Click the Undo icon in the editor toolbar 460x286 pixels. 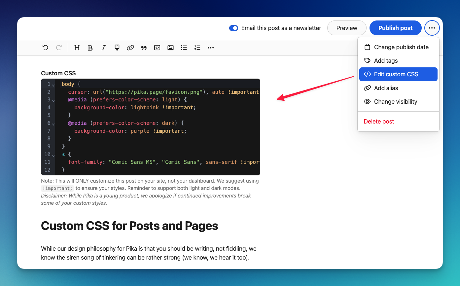45,48
